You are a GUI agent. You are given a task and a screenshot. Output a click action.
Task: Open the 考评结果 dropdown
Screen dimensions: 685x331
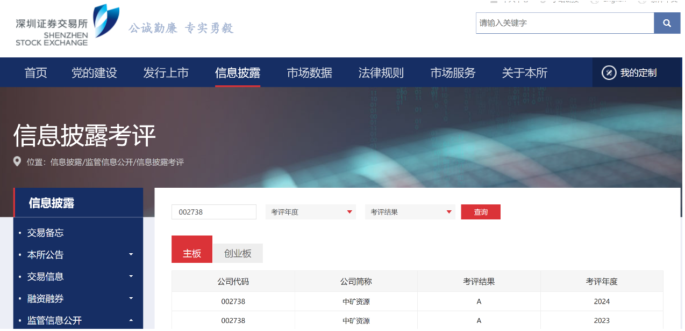pos(410,211)
